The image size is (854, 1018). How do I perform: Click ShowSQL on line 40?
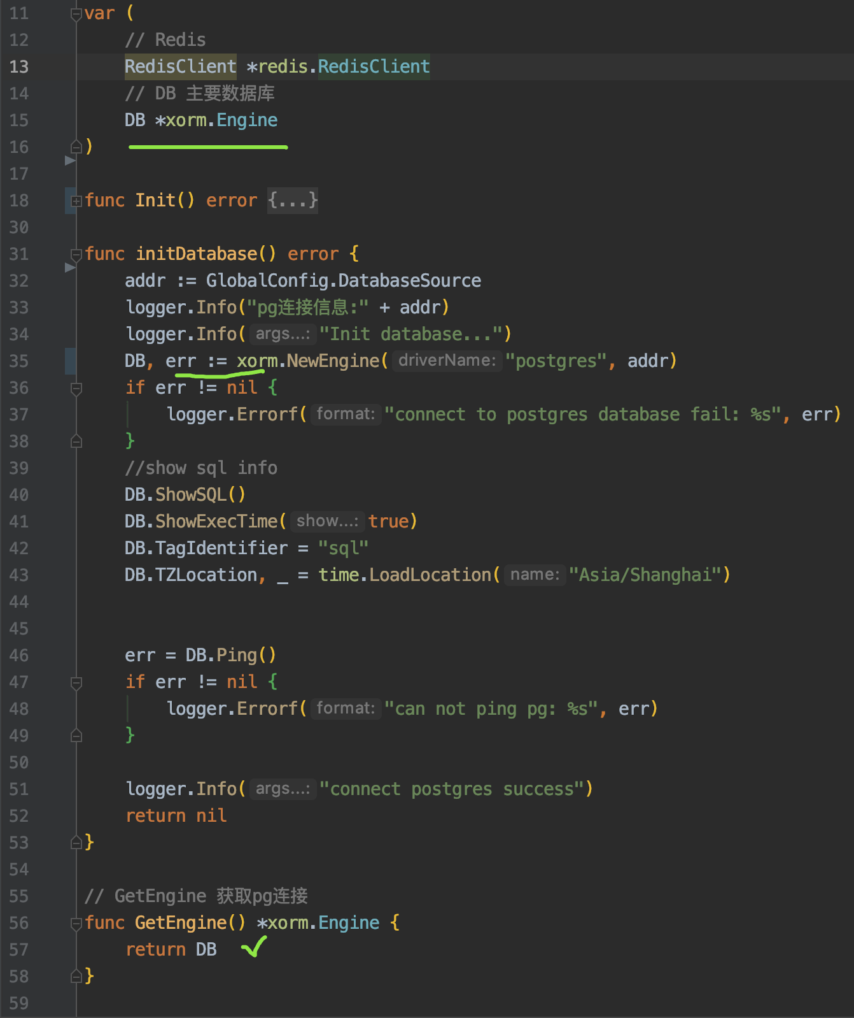(x=191, y=495)
